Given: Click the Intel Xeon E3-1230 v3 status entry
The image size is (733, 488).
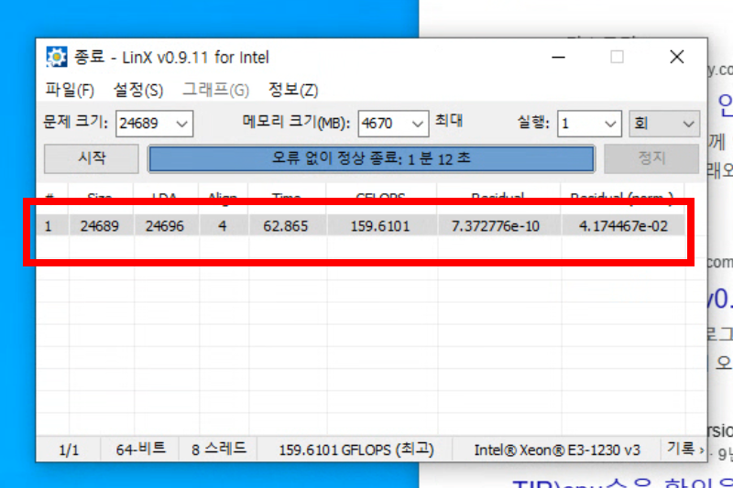Looking at the screenshot, I should [557, 450].
